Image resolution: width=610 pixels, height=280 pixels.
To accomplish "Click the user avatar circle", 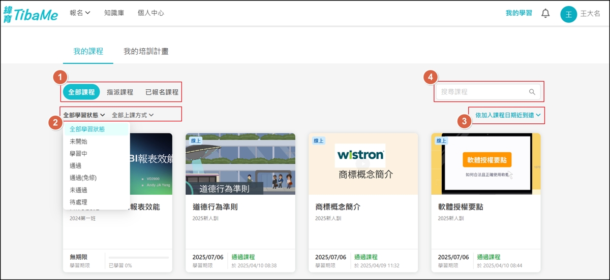I will [568, 14].
